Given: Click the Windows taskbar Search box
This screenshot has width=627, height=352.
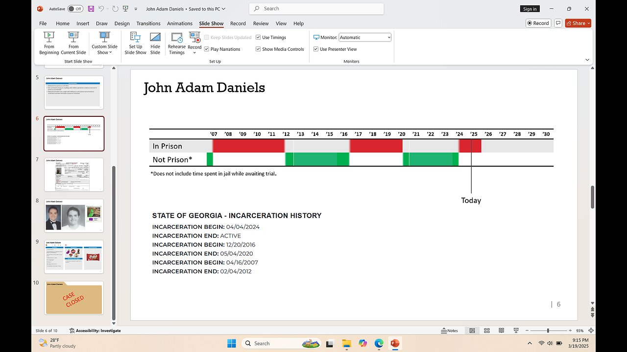Looking at the screenshot, I should pos(280,343).
